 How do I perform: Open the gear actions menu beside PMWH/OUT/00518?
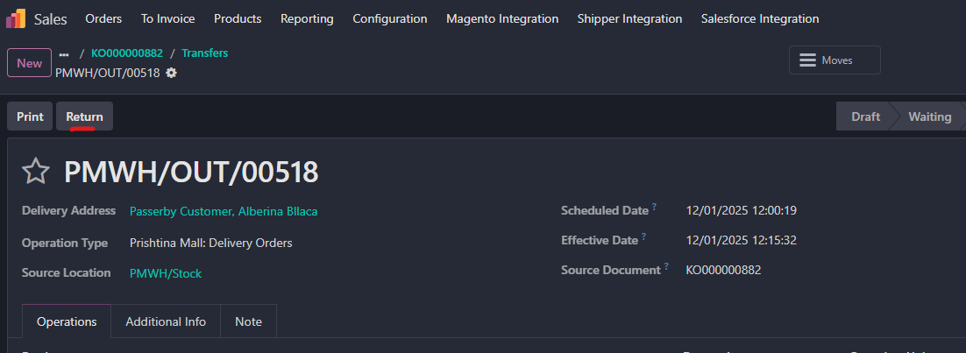(x=171, y=73)
